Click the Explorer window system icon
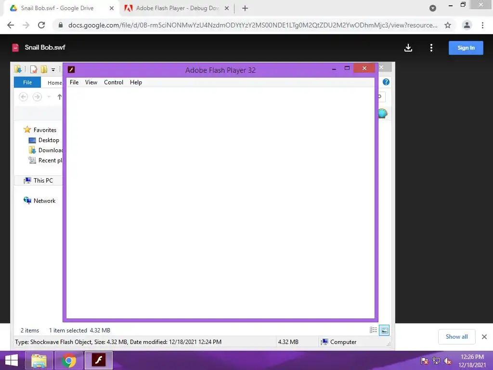The image size is (493, 370). 18,69
